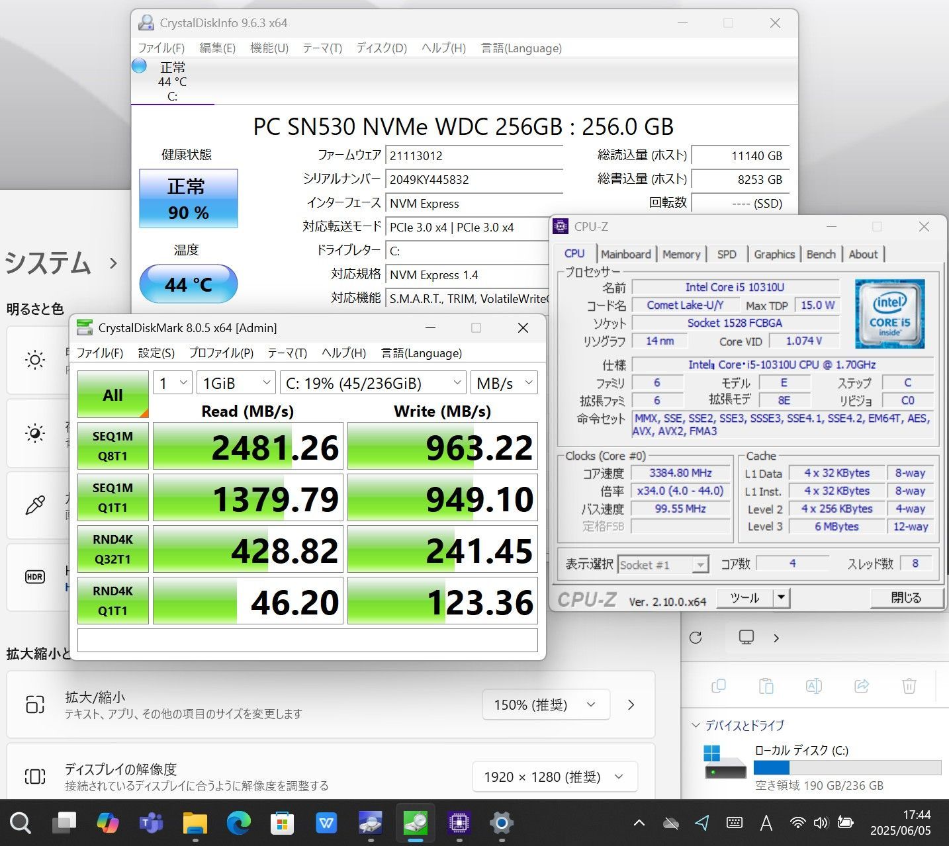
Task: Open File Explorer from the taskbar
Action: coord(195,823)
